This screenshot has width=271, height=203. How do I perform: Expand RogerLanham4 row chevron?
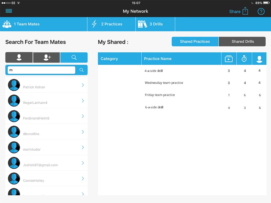pyautogui.click(x=83, y=101)
